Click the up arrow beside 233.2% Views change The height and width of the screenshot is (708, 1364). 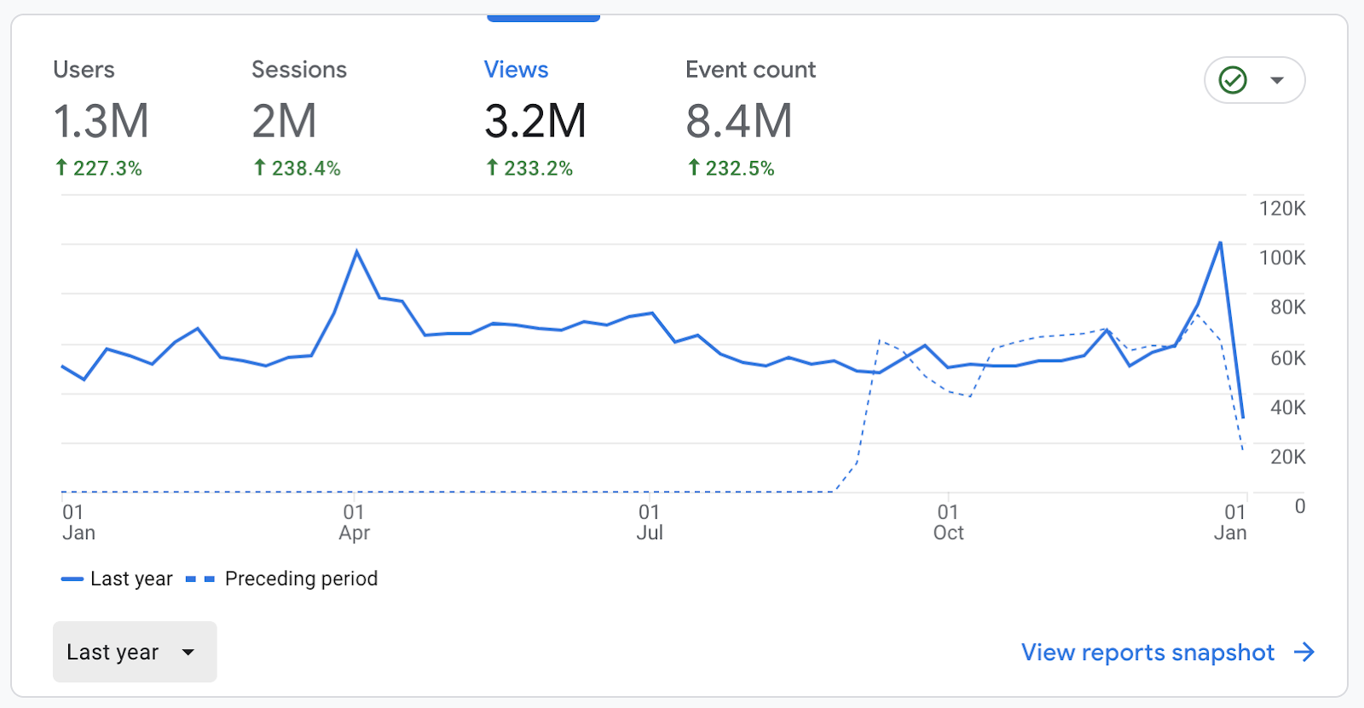click(492, 168)
